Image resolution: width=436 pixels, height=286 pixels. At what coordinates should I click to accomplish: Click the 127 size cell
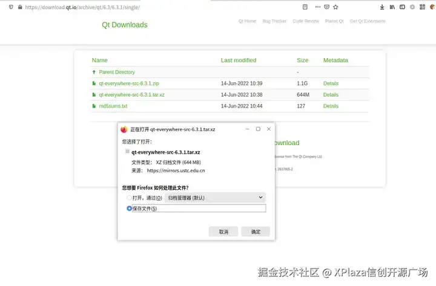pos(301,106)
